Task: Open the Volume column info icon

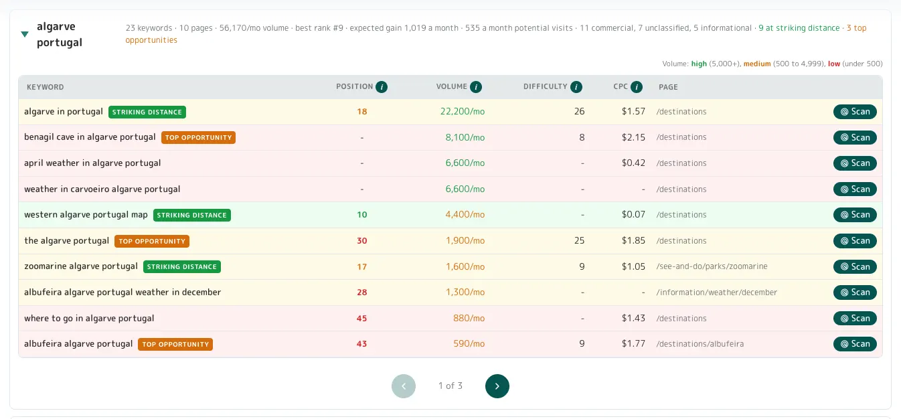Action: (x=476, y=87)
